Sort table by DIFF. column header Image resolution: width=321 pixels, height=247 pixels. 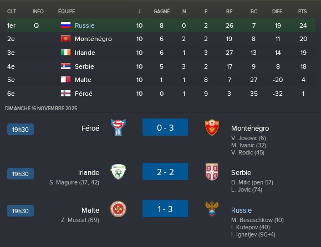[x=278, y=12]
